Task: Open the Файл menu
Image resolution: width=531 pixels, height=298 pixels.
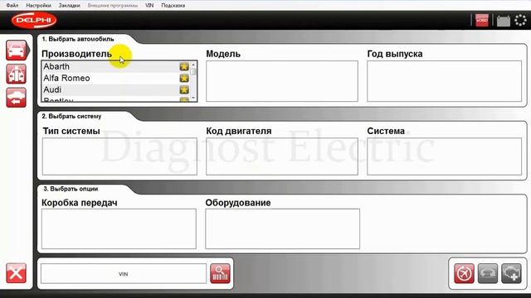Action: (x=12, y=6)
